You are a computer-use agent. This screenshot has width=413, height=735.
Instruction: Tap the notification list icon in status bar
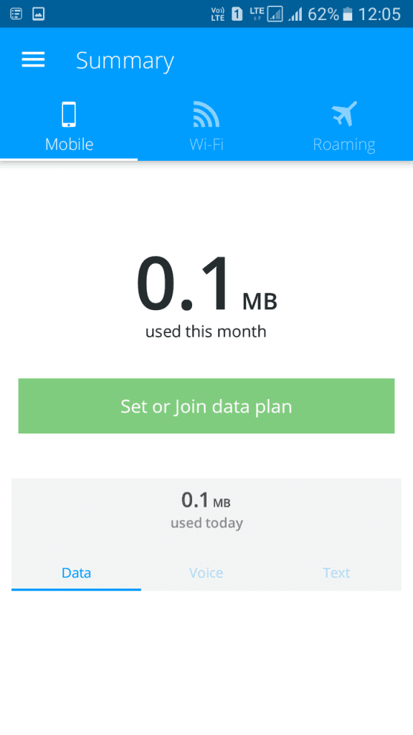click(16, 14)
